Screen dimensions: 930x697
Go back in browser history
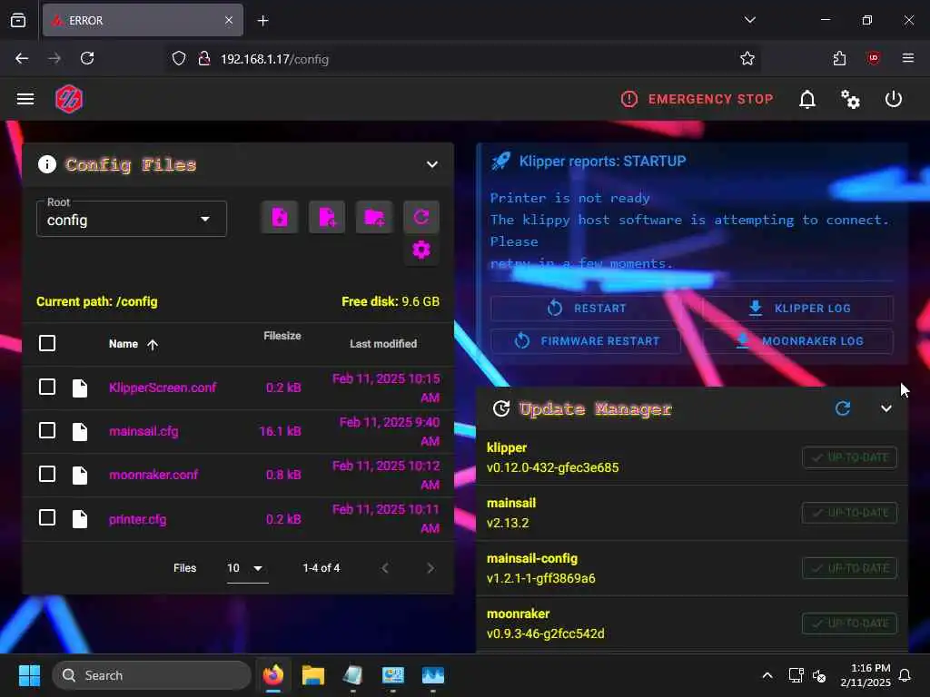(x=22, y=58)
